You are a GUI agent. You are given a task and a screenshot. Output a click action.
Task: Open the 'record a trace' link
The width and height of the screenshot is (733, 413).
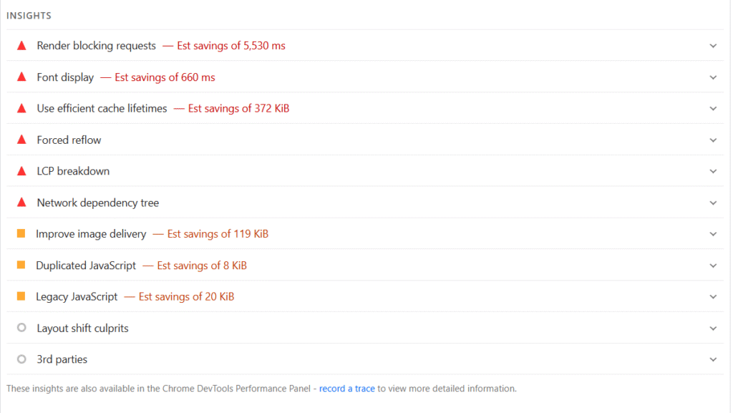(x=346, y=389)
